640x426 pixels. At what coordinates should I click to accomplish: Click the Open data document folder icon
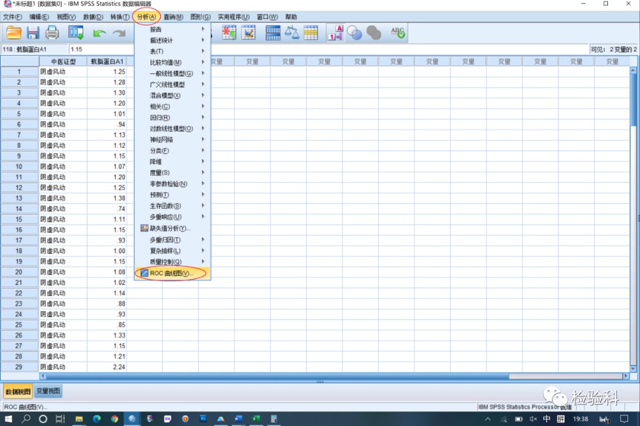(x=14, y=33)
